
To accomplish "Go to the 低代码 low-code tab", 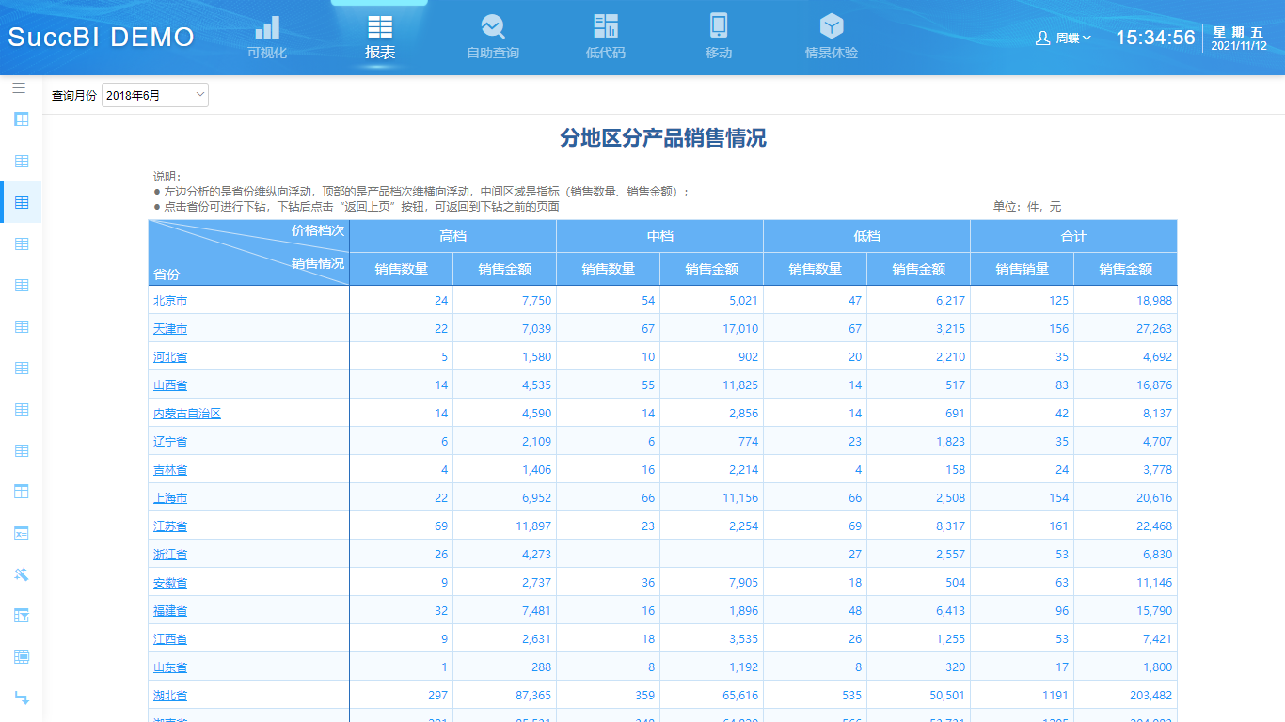I will [606, 38].
